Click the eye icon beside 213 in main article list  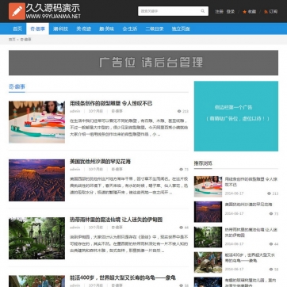pyautogui.click(x=179, y=111)
